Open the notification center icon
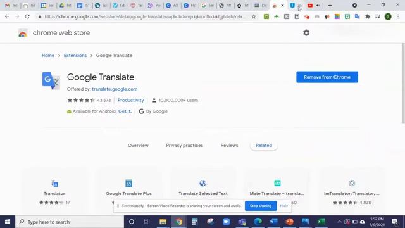This screenshot has width=405, height=228. coord(395,222)
